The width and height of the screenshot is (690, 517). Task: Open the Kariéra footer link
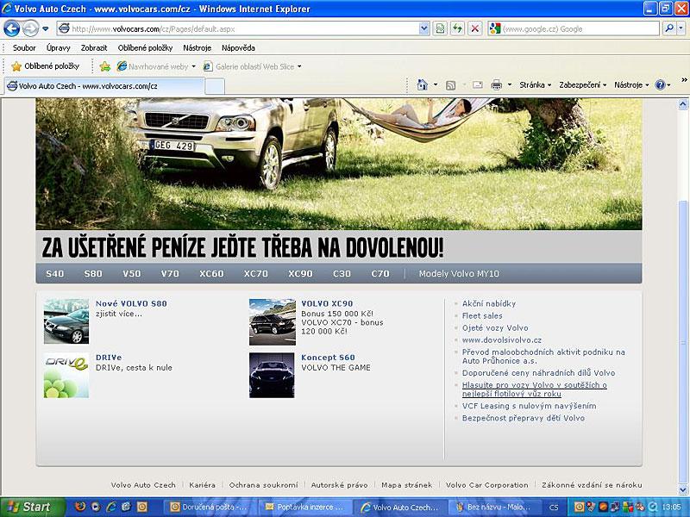click(203, 485)
